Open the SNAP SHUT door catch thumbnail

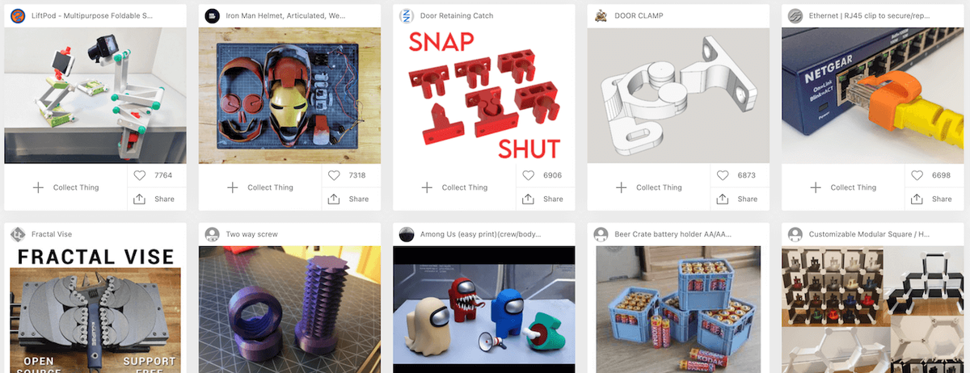point(483,95)
